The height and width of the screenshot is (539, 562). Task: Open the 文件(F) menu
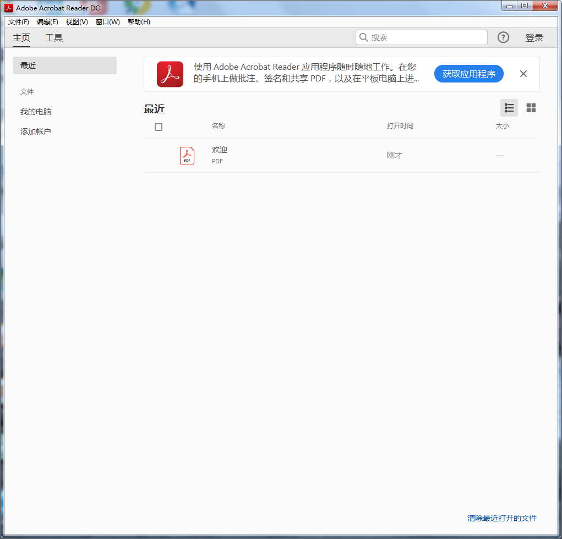[x=19, y=22]
